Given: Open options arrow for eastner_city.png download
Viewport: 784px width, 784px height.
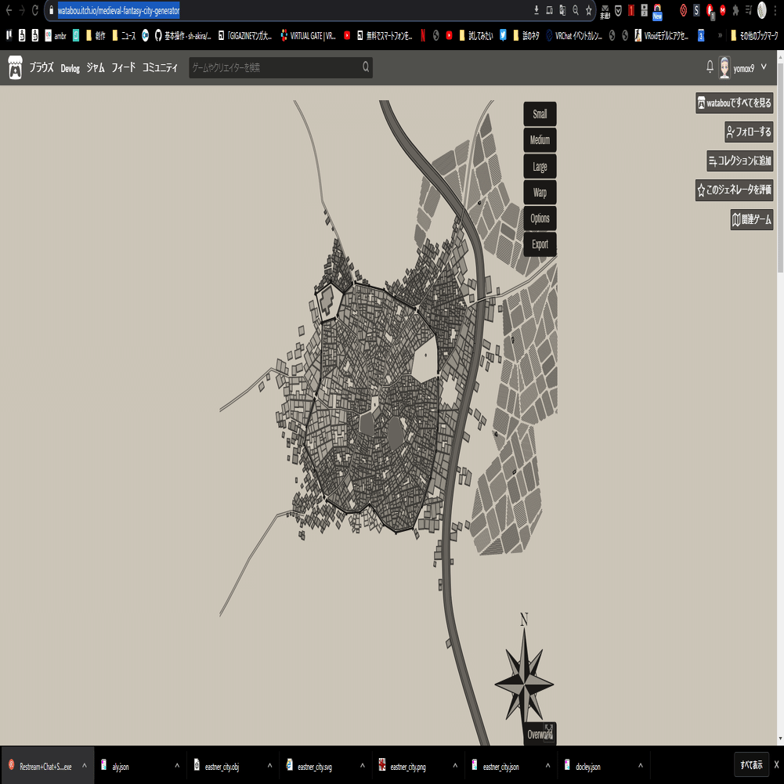Looking at the screenshot, I should coord(455,765).
